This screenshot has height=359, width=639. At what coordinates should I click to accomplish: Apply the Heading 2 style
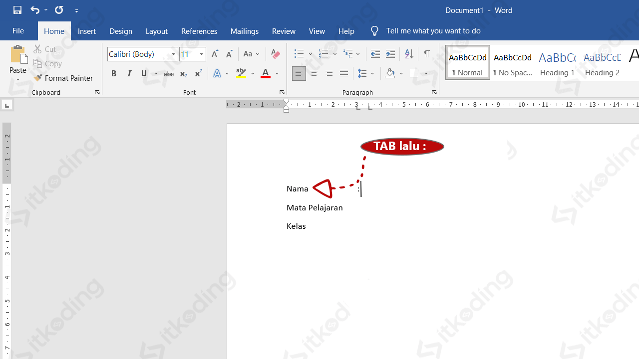(602, 63)
